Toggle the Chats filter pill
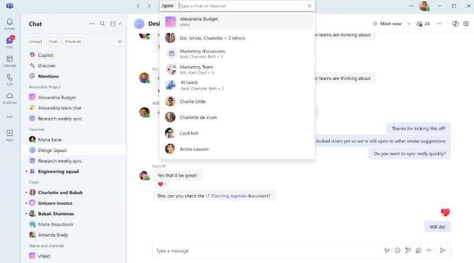This screenshot has width=474, height=263. [53, 42]
